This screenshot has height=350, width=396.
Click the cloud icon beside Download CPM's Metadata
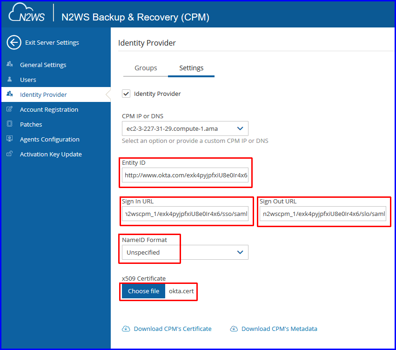point(234,329)
